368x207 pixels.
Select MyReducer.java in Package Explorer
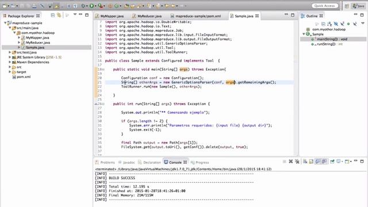[38, 43]
